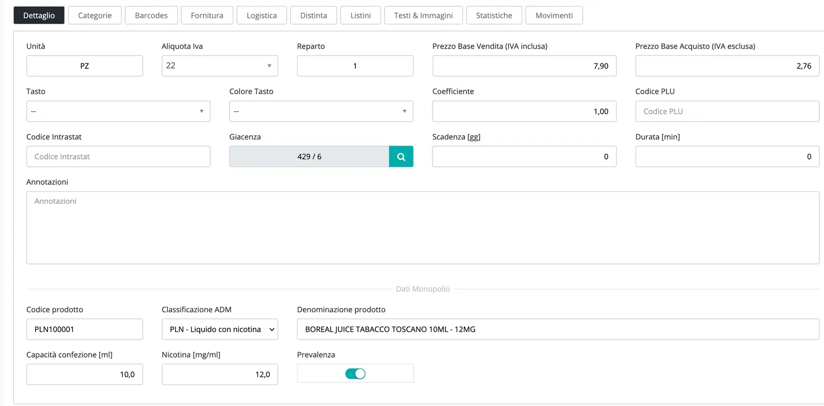Click the Scadenza [gg] field
The image size is (824, 406).
click(524, 156)
